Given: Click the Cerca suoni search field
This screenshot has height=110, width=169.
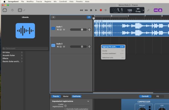Looking at the screenshot, I should [25, 48].
